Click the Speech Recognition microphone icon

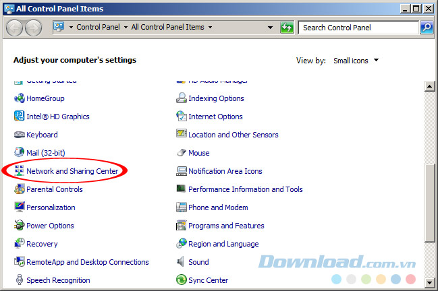20,280
